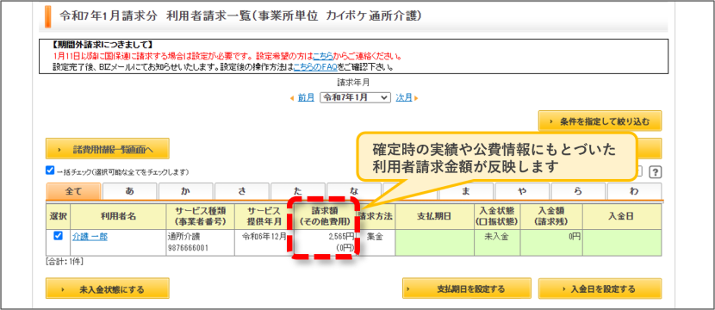Click 未入金状態にする button
Screen dimensions: 715x310
tap(107, 288)
